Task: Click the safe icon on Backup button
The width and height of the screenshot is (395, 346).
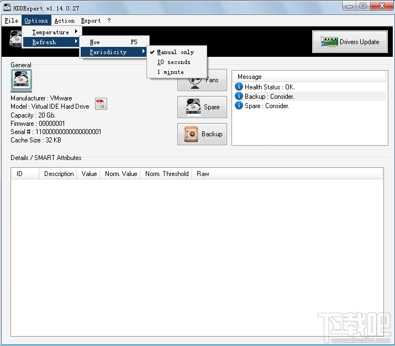Action: coord(191,134)
